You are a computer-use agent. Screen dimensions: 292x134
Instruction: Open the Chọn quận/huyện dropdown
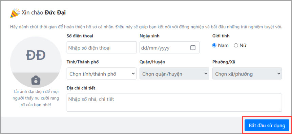pos(174,73)
